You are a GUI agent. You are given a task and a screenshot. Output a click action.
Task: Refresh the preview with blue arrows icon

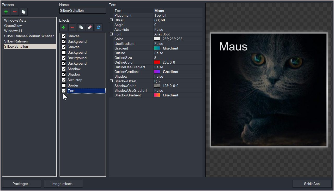(x=99, y=27)
